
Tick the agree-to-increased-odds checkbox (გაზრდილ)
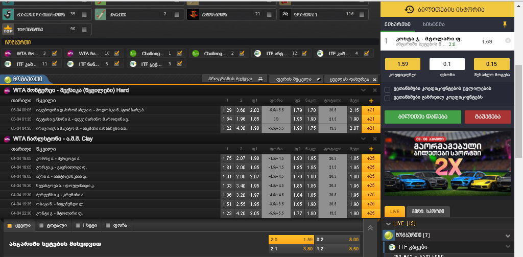(x=387, y=98)
